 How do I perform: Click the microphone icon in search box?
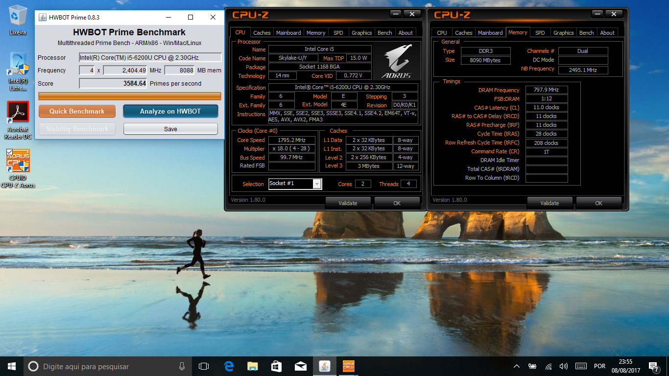(182, 366)
